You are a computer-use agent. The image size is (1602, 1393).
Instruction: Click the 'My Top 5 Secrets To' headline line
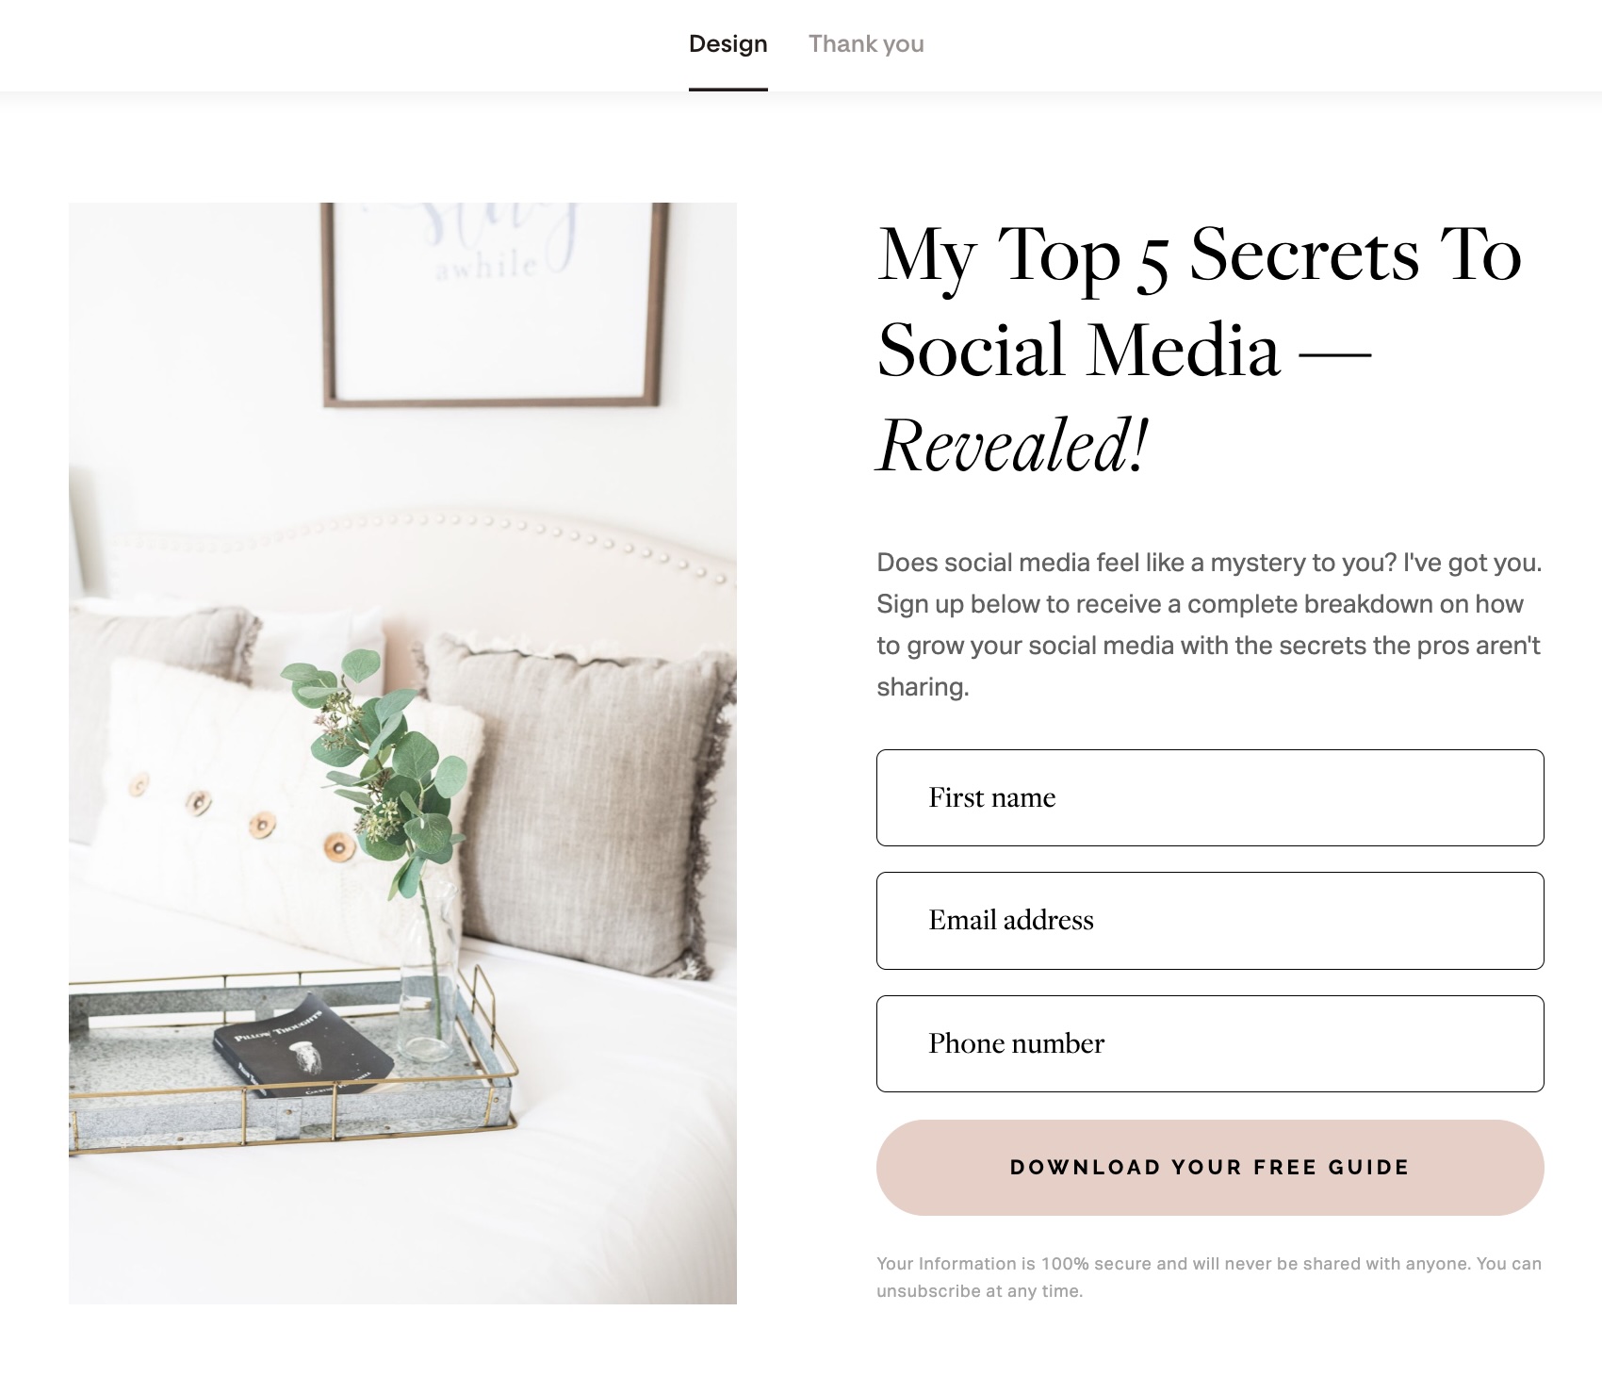1199,254
